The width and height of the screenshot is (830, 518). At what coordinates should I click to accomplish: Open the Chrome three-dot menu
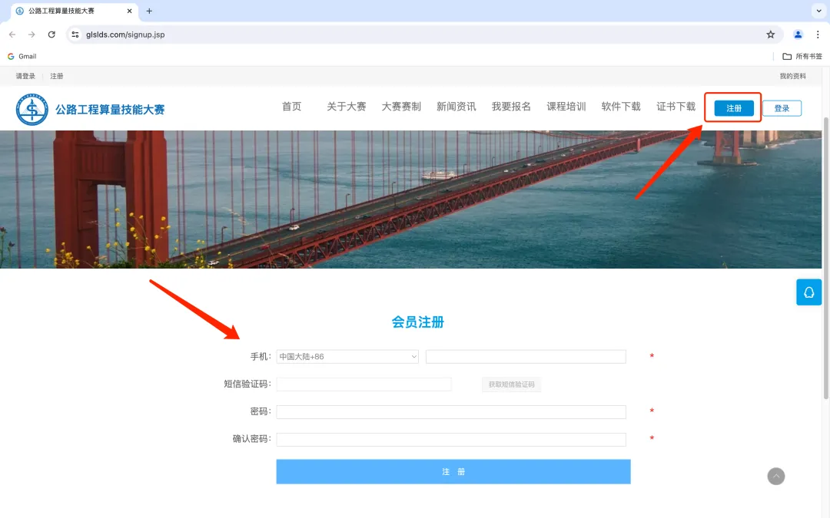coord(818,34)
